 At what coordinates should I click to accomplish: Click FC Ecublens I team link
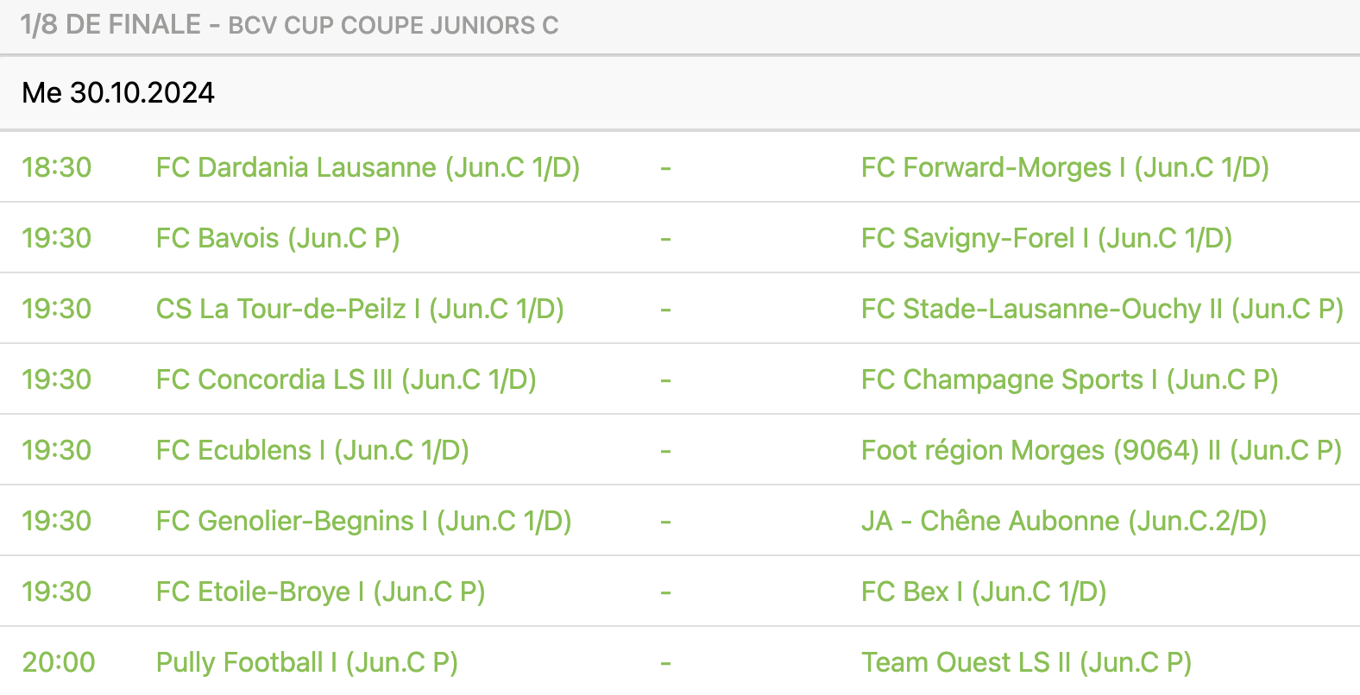click(312, 450)
